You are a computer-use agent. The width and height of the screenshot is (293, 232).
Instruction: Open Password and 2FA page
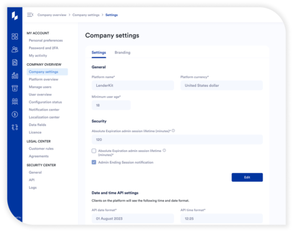point(43,48)
